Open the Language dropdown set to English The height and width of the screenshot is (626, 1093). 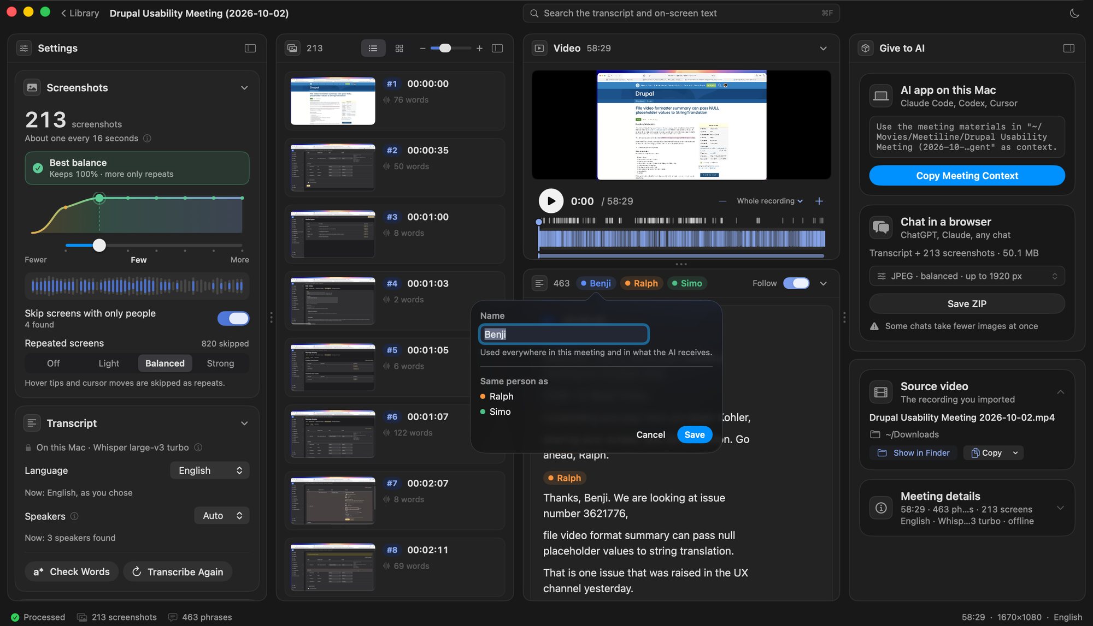tap(210, 470)
